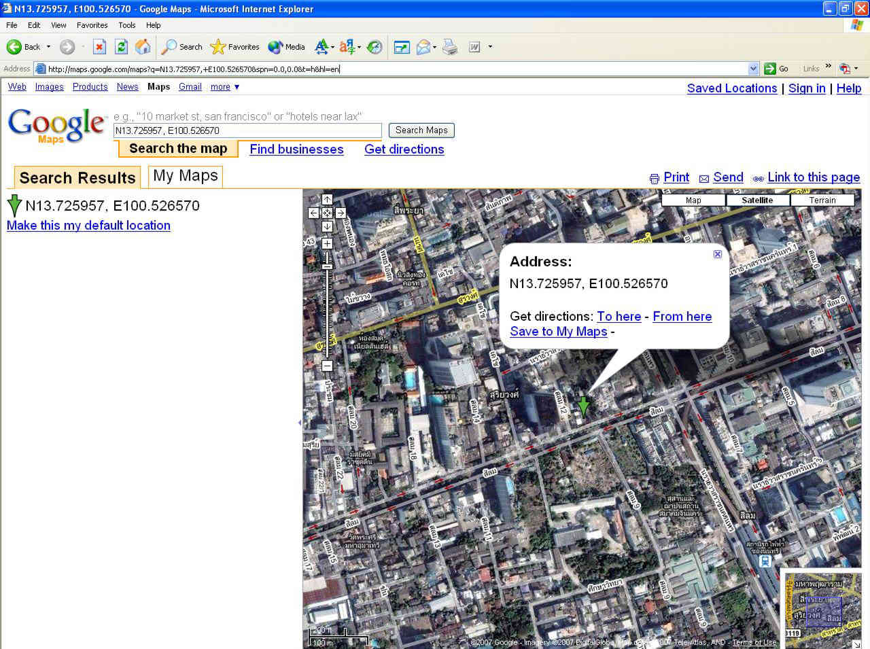
Task: Open the Edit menu
Action: [x=34, y=25]
